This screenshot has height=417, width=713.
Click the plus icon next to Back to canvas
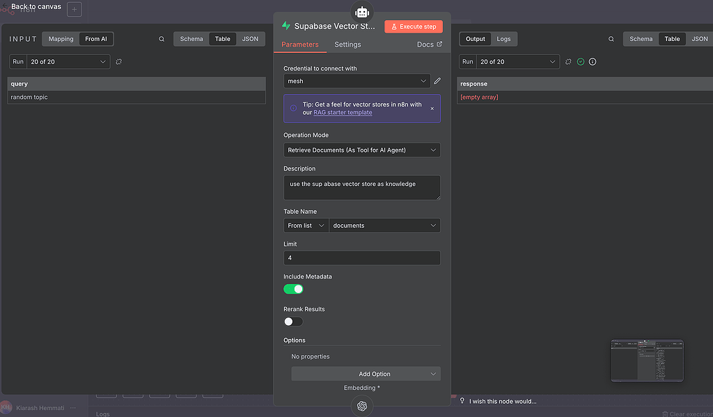click(75, 10)
